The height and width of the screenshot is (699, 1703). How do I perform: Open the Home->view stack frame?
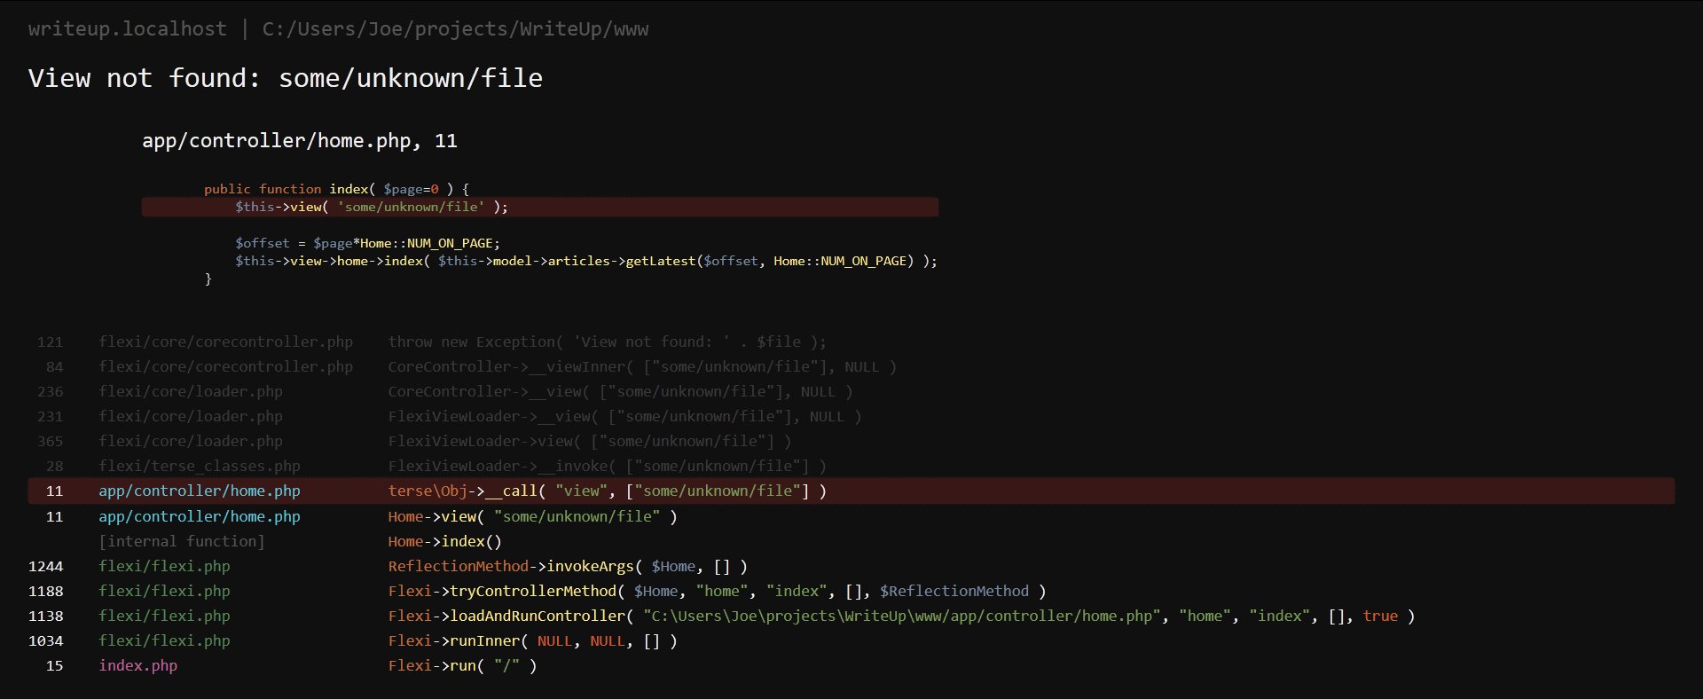click(851, 516)
